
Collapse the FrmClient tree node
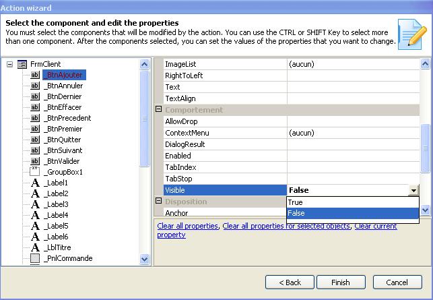(10, 65)
